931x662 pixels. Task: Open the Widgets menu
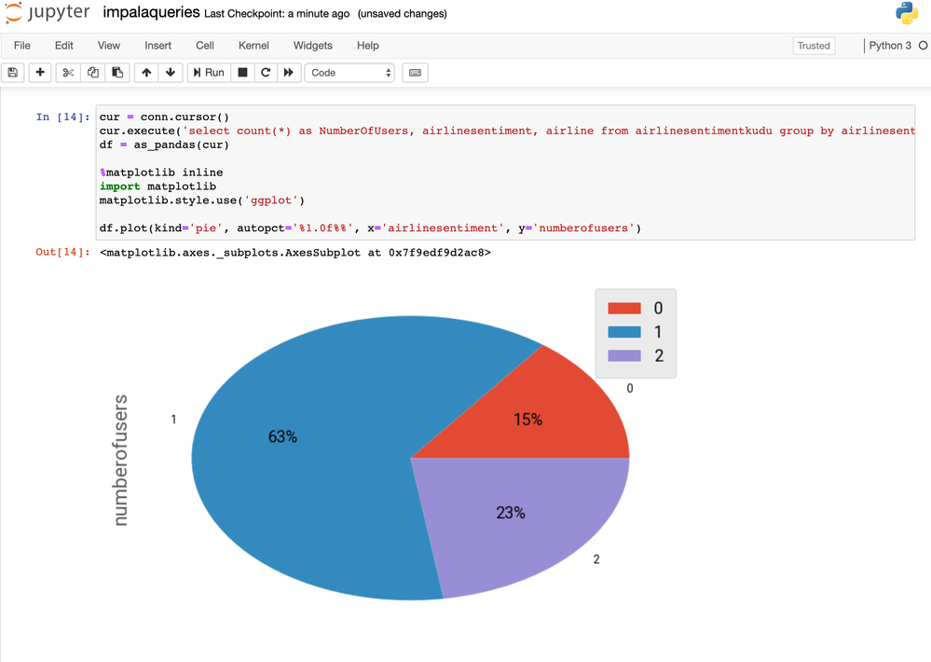(313, 45)
